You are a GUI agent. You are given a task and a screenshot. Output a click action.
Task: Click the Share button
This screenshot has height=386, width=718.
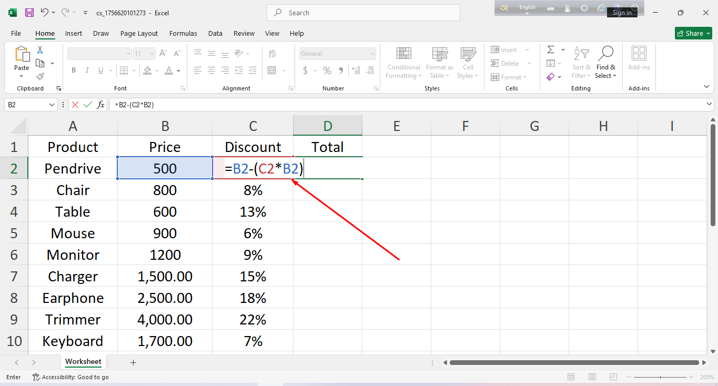pos(693,33)
